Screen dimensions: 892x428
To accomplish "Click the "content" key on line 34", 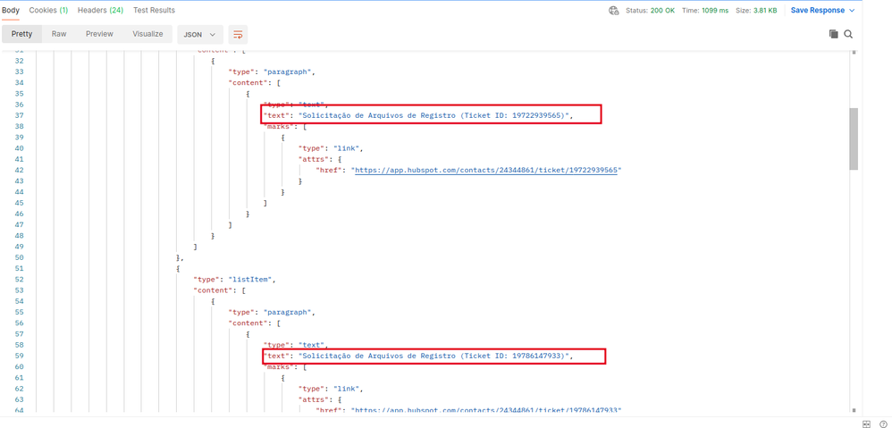I will coord(248,82).
